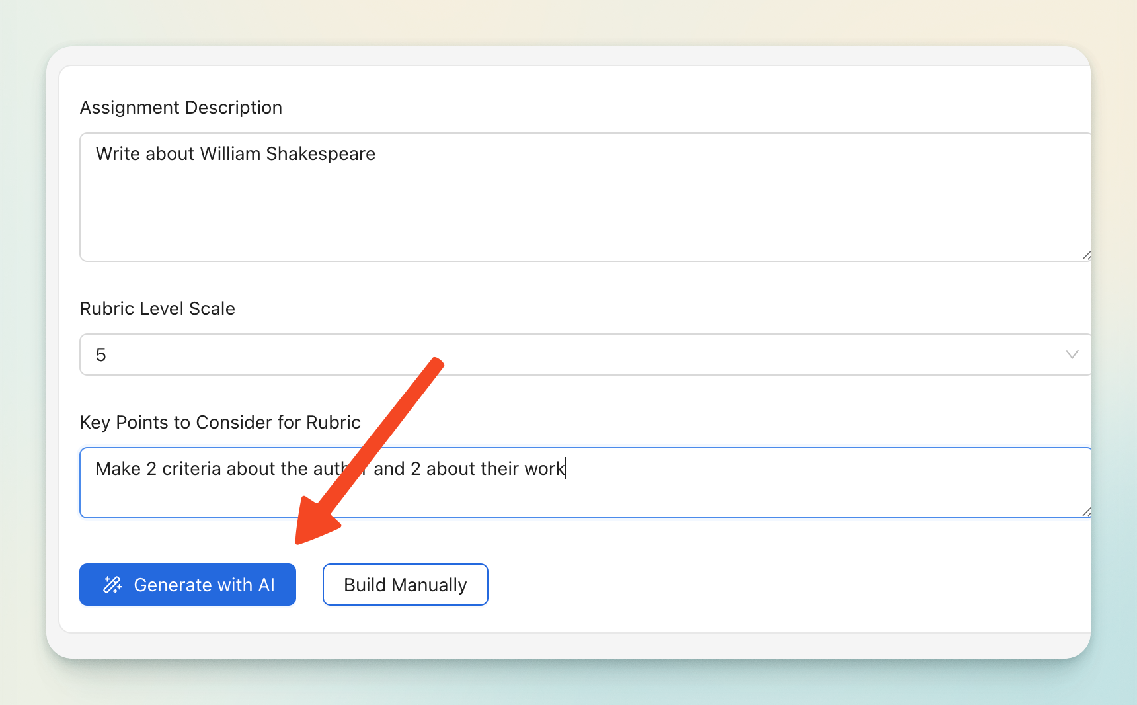Click the Rubric Level Scale label
Viewport: 1137px width, 705px height.
[x=157, y=308]
